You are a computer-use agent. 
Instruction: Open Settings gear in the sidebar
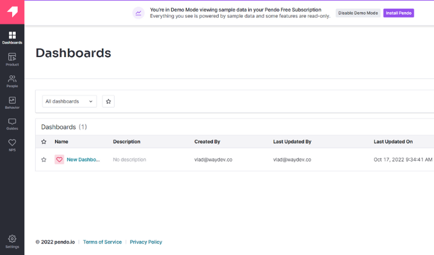[12, 242]
